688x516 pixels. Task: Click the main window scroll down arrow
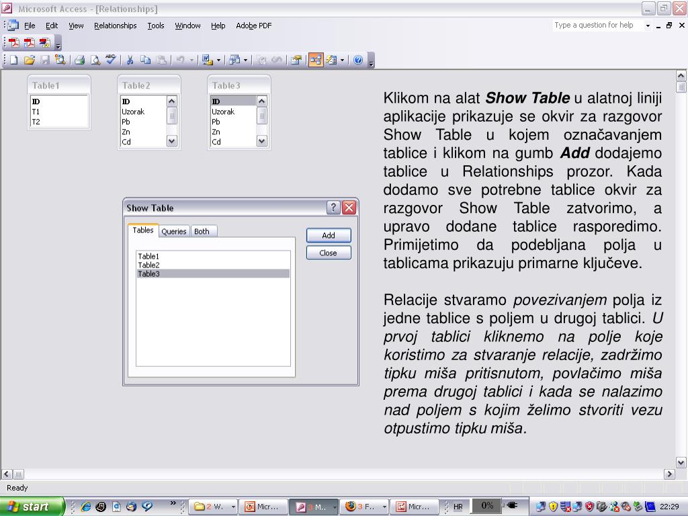pyautogui.click(x=681, y=462)
